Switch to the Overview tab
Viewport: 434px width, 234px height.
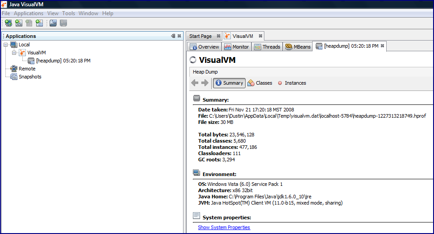205,47
